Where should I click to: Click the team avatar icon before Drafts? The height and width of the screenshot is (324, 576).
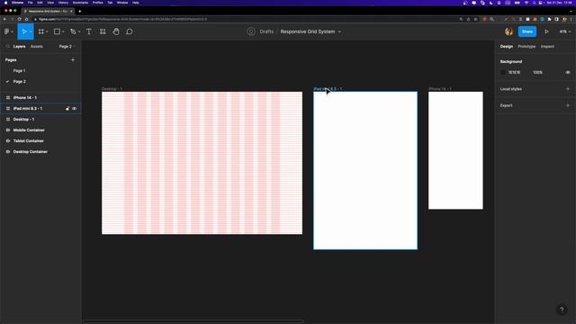(x=251, y=31)
